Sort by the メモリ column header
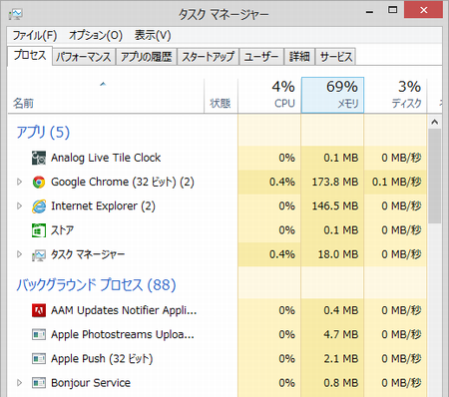The height and width of the screenshot is (397, 449). point(332,95)
